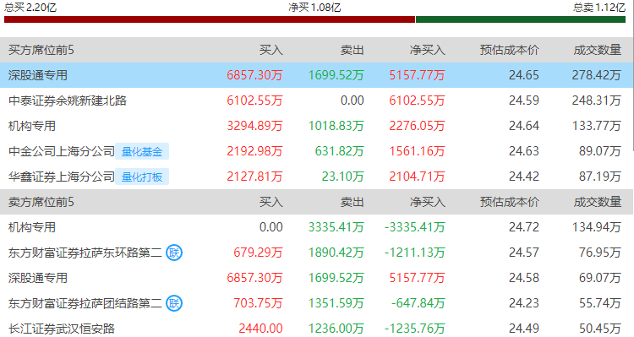This screenshot has height=337, width=634.
Task: Click buy value 2440.00
Action: coord(260,329)
